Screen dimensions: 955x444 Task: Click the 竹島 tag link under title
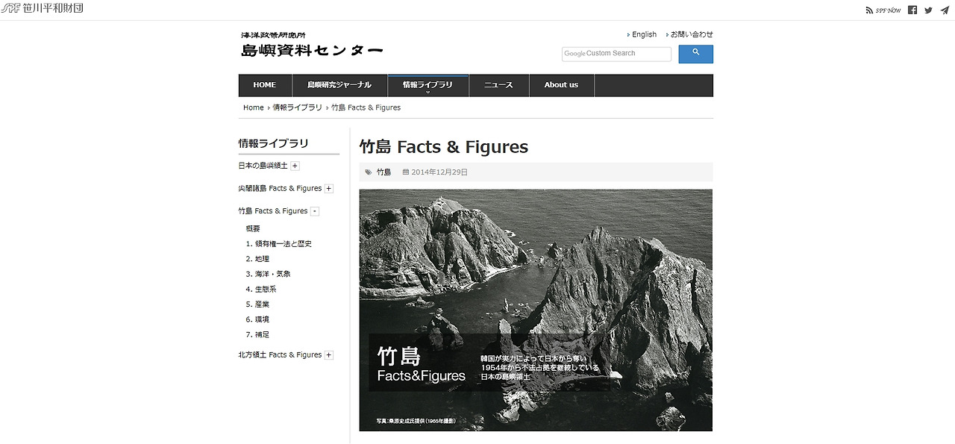[383, 172]
